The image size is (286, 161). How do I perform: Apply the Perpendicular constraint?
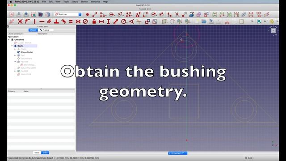click(56, 21)
